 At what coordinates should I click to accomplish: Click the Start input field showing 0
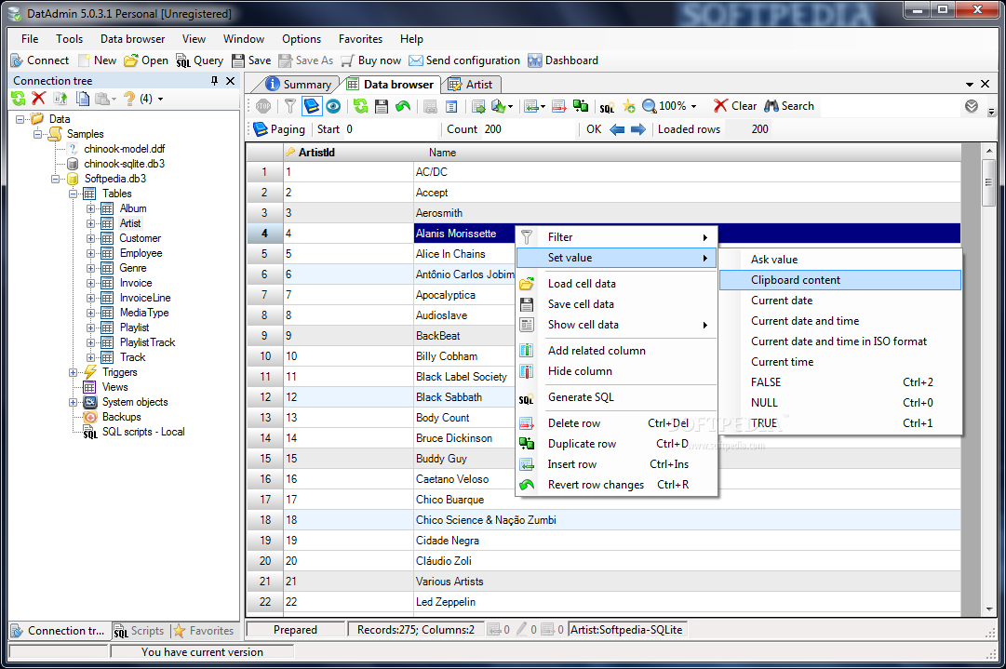click(x=390, y=129)
